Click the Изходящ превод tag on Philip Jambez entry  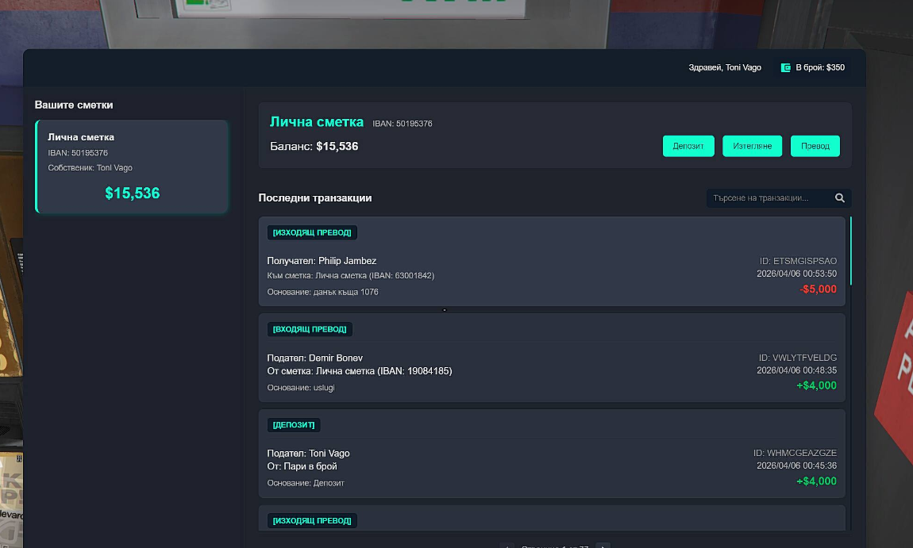tap(312, 232)
